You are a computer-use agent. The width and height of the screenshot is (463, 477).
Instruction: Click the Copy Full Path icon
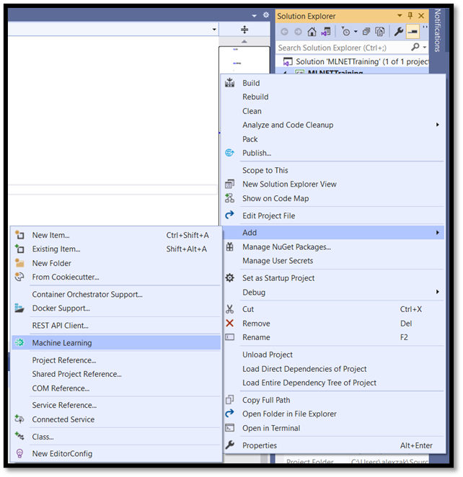coord(229,399)
